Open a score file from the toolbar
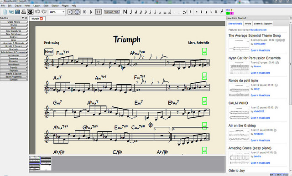292x176 pixels. coord(11,12)
